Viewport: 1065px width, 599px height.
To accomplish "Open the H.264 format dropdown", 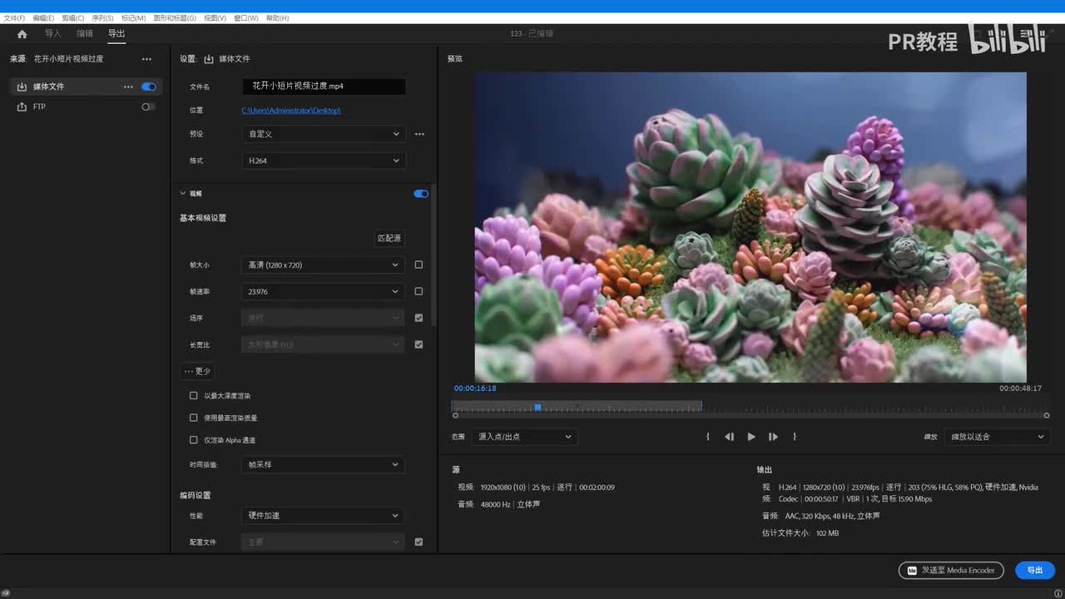I will coord(323,161).
